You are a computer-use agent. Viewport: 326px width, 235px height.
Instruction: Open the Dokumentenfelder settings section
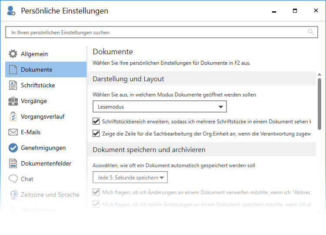[46, 164]
